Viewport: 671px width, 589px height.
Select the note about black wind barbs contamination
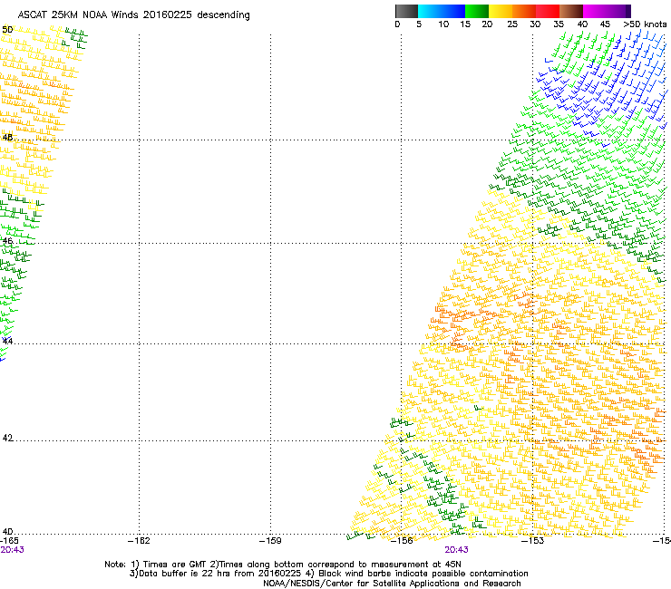417,574
